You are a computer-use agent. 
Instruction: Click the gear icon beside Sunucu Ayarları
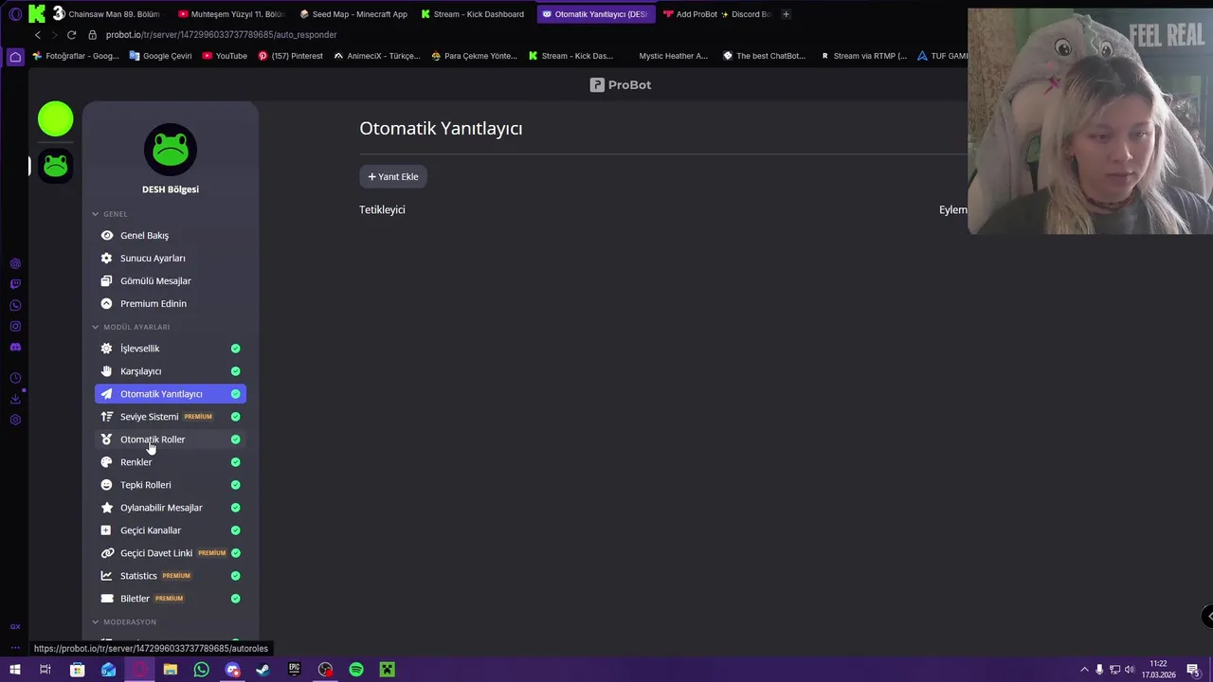(106, 258)
